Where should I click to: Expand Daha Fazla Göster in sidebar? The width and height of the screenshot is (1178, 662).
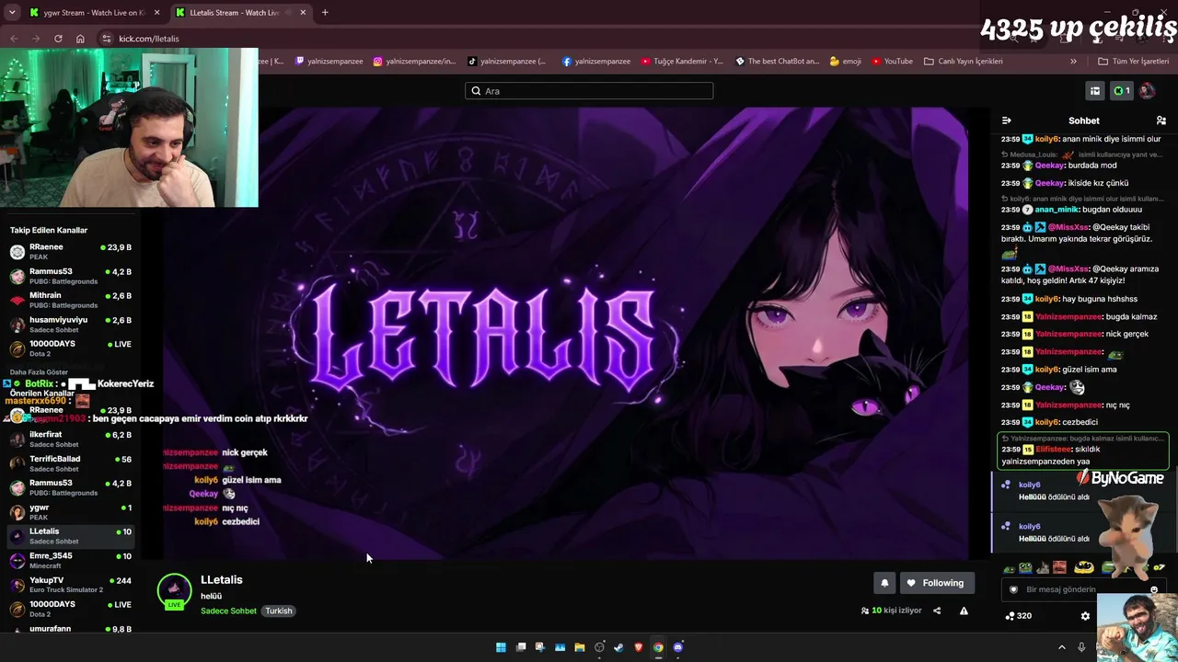pos(39,372)
